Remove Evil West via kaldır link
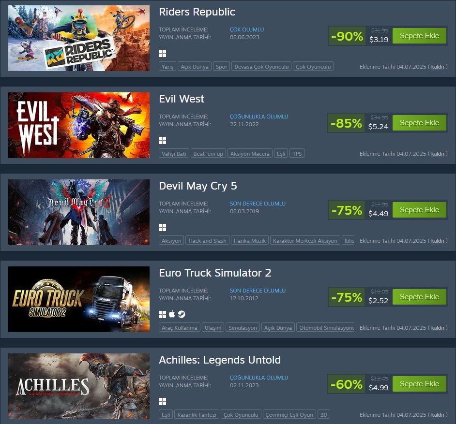 coord(438,154)
